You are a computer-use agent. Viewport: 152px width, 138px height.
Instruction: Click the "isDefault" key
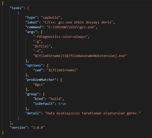tap(44, 104)
